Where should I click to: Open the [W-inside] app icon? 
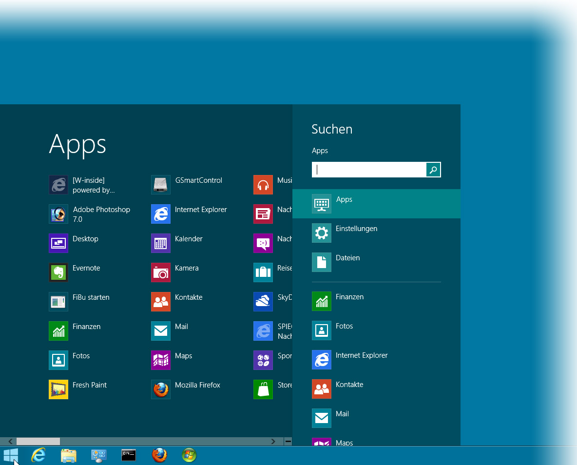58,185
